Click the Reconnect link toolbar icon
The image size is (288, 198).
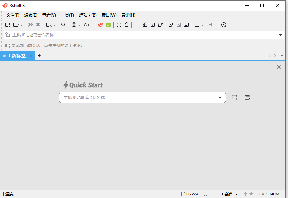[x=38, y=25]
